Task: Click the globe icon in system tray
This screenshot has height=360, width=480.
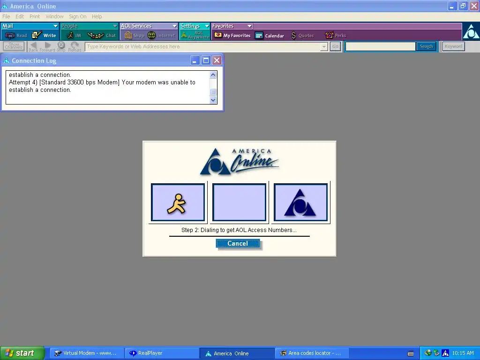Action: click(427, 353)
